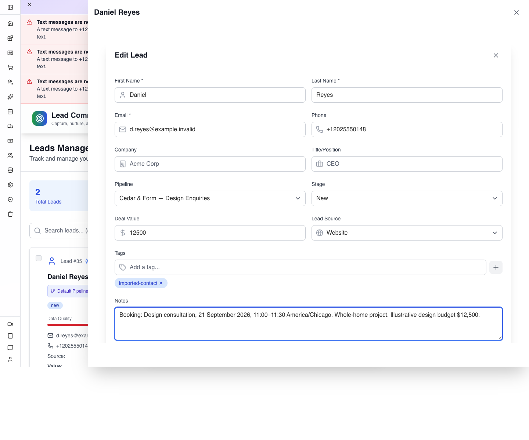Open the settings gear sidebar icon

tap(10, 185)
